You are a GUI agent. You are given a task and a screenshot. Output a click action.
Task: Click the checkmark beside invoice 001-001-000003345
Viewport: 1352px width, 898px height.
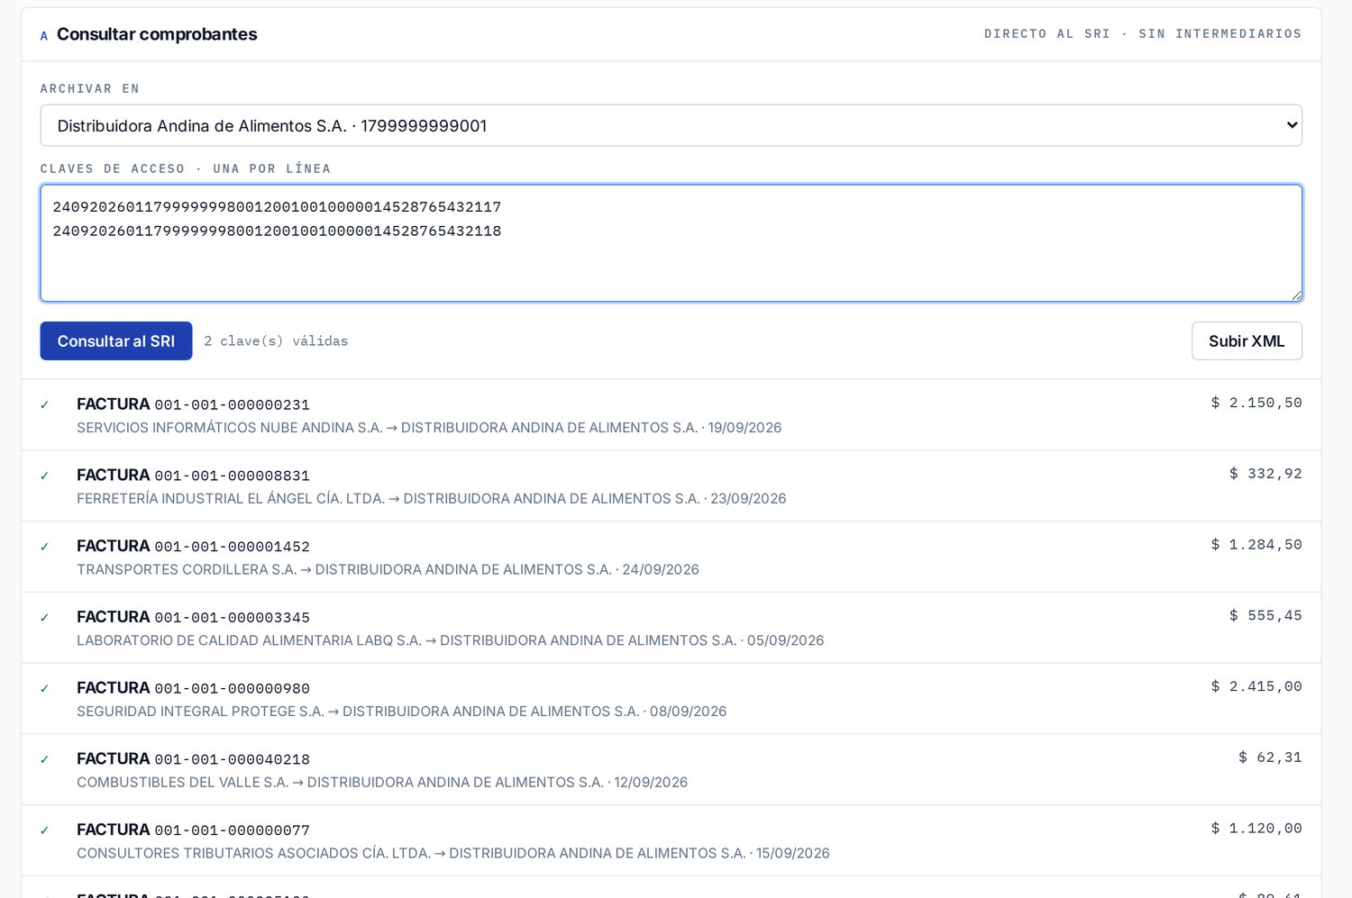click(x=44, y=618)
